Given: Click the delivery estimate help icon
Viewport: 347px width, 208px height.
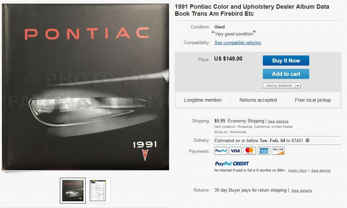Looking at the screenshot, I should click(308, 140).
